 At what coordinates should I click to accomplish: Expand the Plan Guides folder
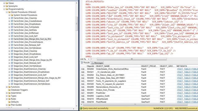click(7, 105)
